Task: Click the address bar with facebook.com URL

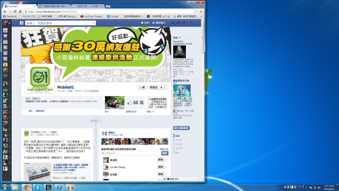Action: pyautogui.click(x=108, y=12)
